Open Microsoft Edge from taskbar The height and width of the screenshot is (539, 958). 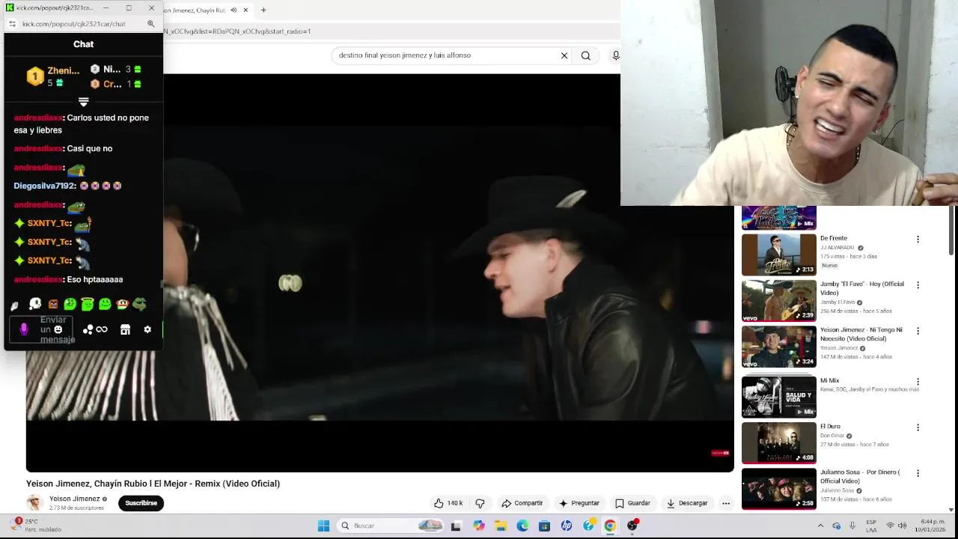click(522, 526)
